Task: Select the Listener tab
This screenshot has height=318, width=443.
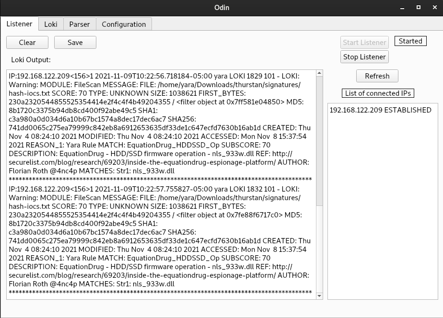Action: pos(19,23)
